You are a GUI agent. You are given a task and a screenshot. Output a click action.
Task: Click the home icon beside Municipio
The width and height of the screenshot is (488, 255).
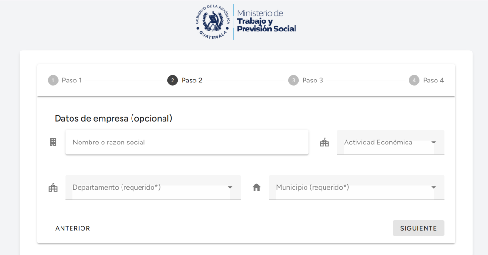pyautogui.click(x=256, y=187)
